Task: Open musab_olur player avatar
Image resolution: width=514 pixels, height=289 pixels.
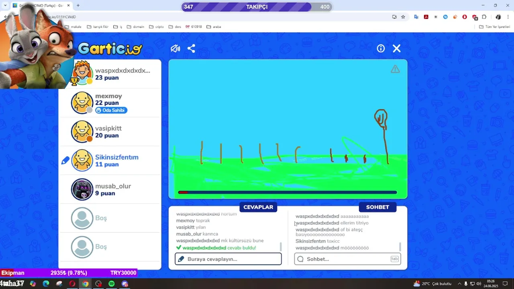Action: (82, 189)
